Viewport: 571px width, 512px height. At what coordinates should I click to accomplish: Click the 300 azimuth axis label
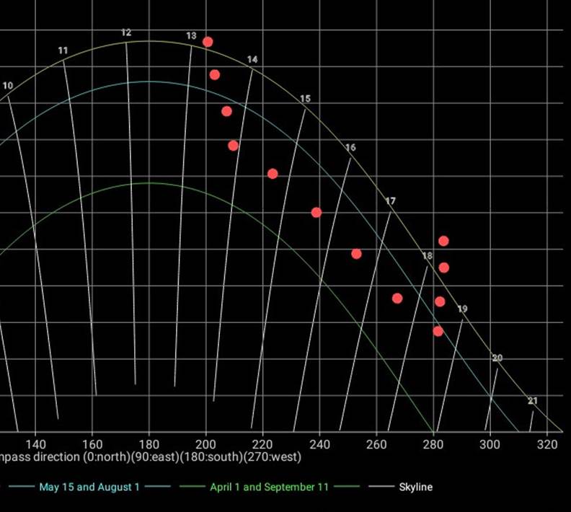[490, 443]
